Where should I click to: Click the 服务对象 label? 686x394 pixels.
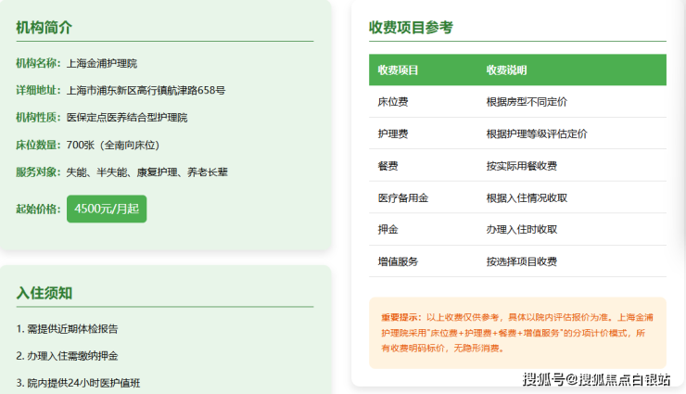click(38, 172)
